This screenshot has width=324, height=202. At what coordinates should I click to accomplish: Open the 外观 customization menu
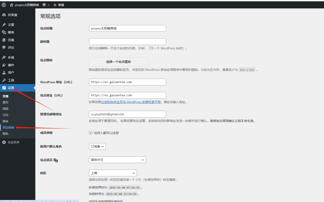[x=10, y=57]
